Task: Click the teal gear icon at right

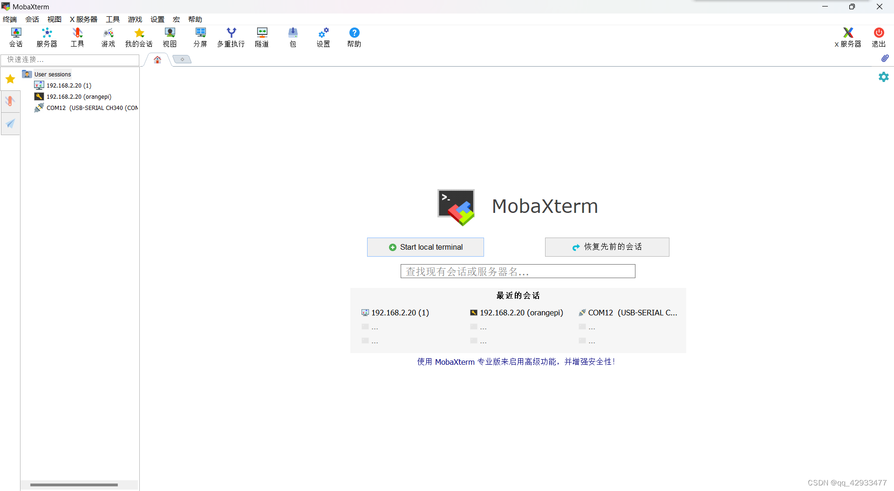Action: tap(884, 76)
